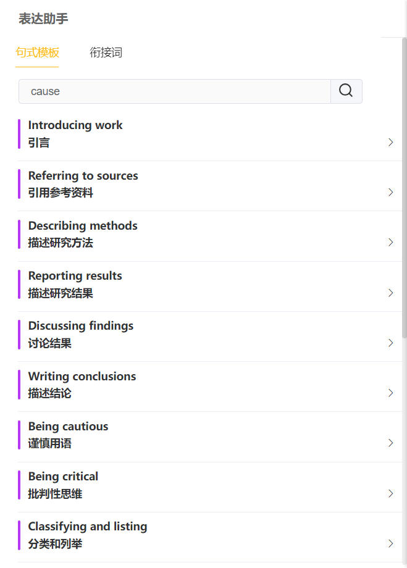Expand Describing methods chevron arrow
Screen dimensions: 407x568
click(390, 242)
